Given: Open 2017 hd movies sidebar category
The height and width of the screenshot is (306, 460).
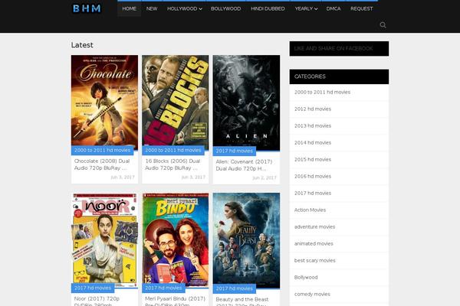Looking at the screenshot, I should pyautogui.click(x=313, y=194).
